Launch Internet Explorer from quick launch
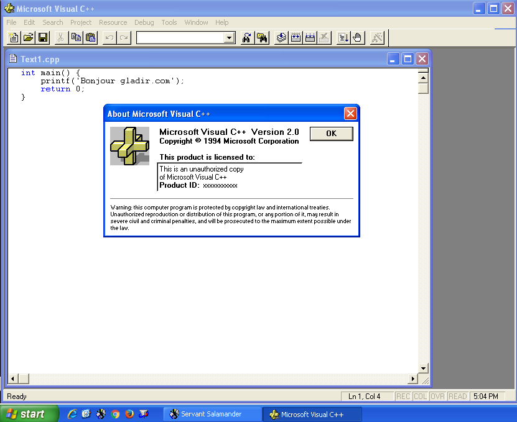The width and height of the screenshot is (517, 422). (x=72, y=414)
